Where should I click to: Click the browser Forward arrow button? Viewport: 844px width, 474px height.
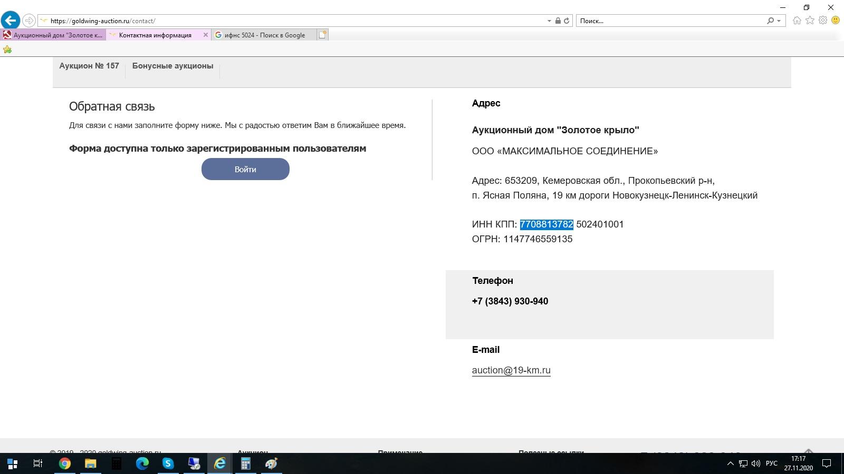29,21
